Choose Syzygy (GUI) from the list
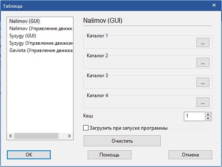The image size is (222, 167). click(x=23, y=36)
